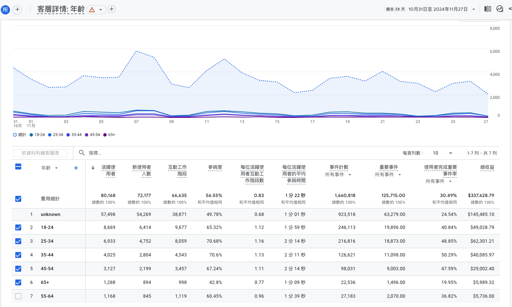Open the 所有事件 dropdown under 事件計數
Viewport: 512px width, 307px height.
[338, 175]
